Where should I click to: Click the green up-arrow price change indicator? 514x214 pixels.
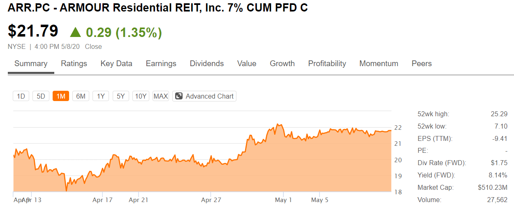(x=76, y=32)
